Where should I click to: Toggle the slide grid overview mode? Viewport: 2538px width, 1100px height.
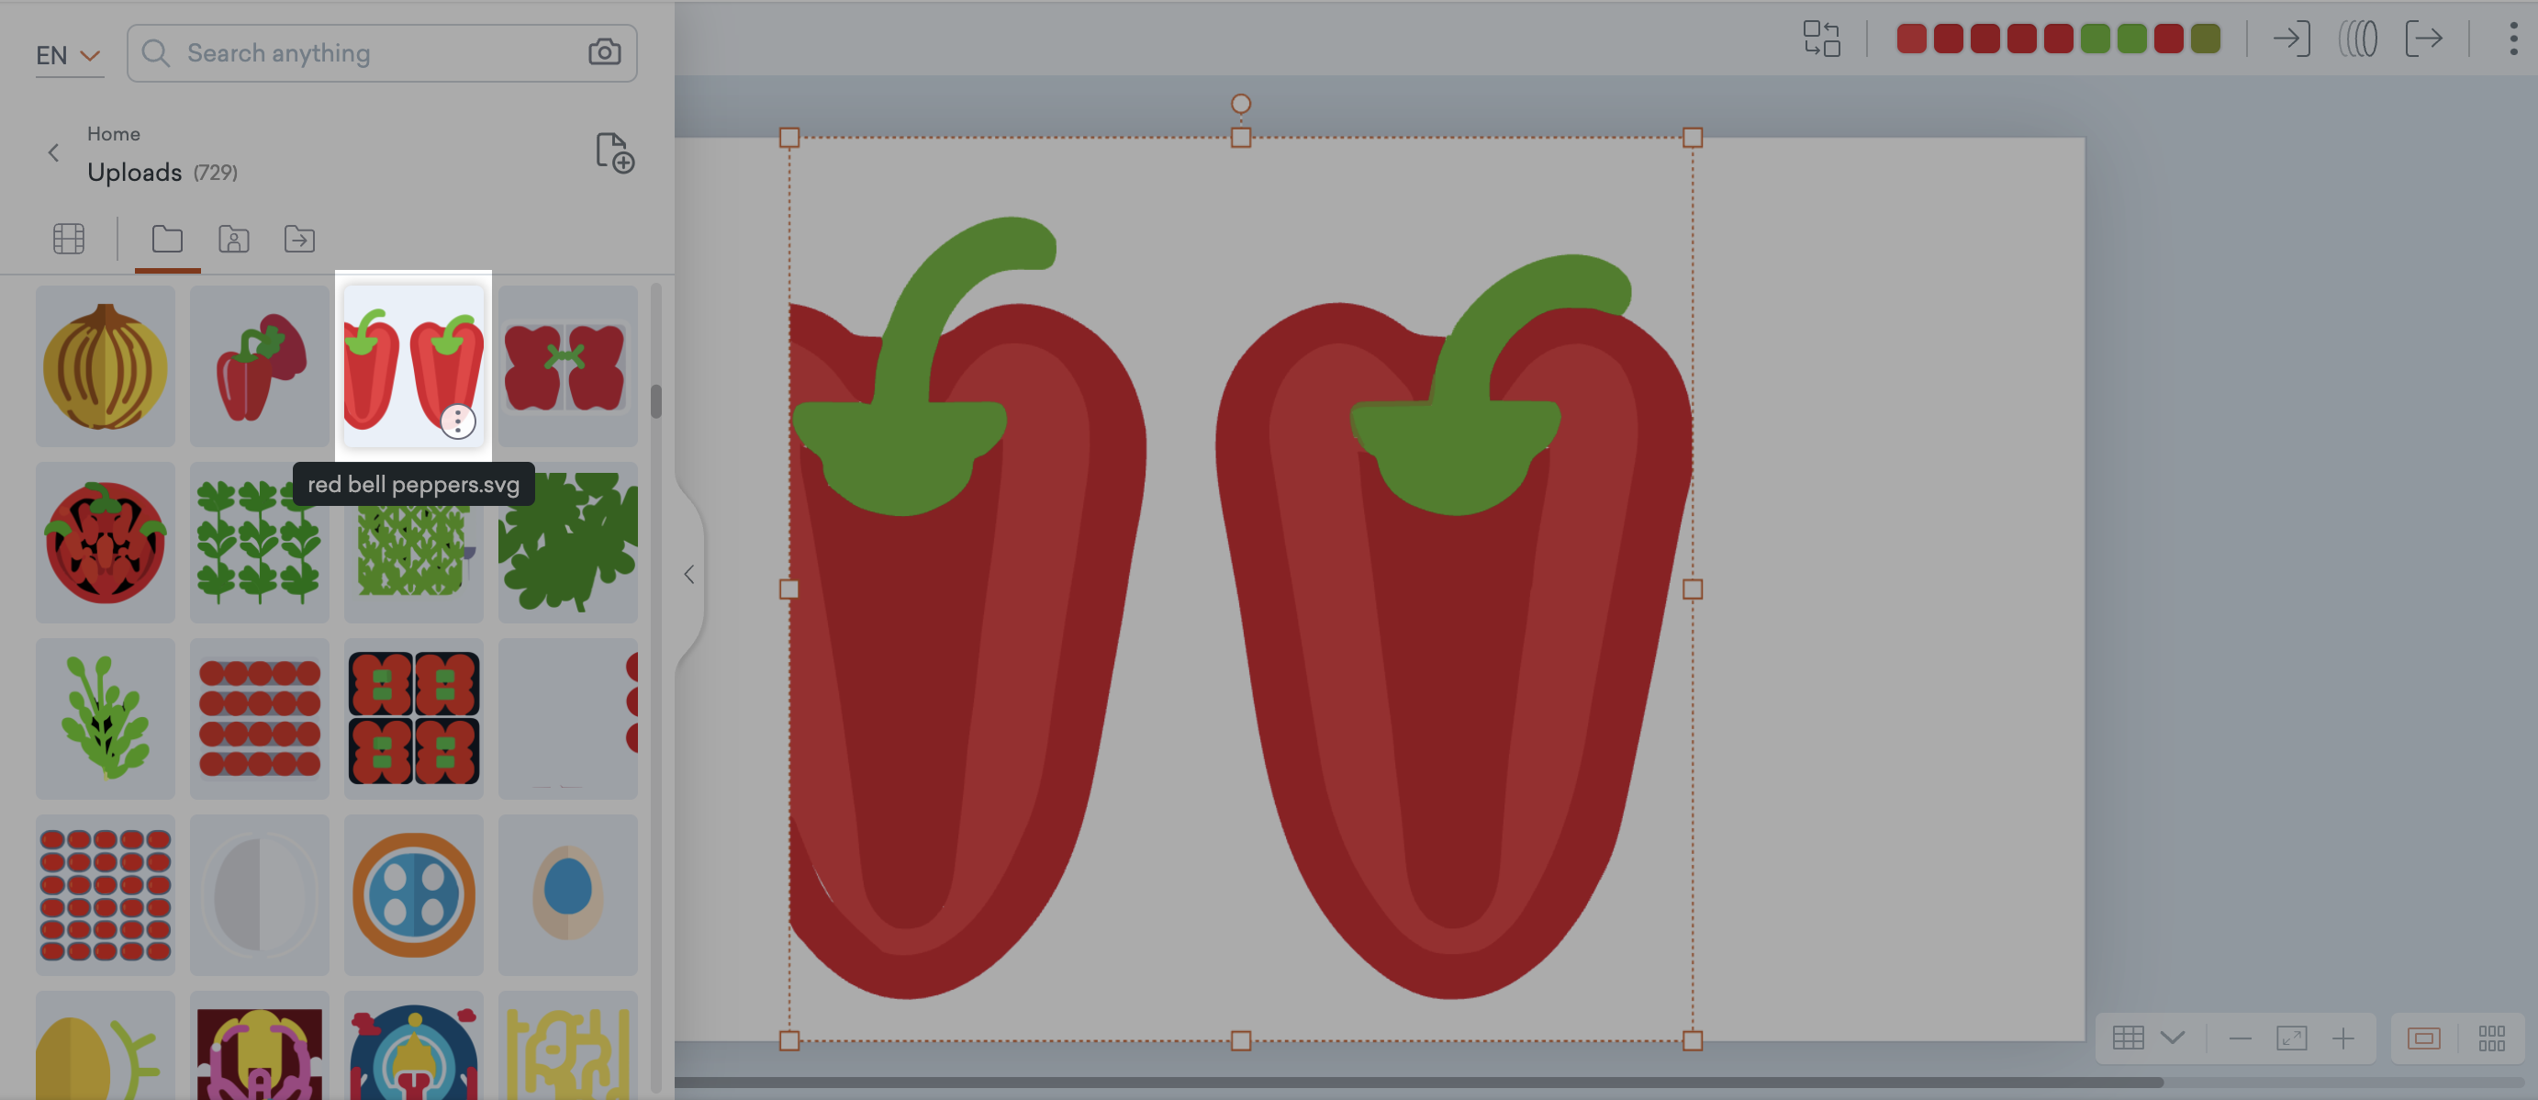click(x=2490, y=1038)
